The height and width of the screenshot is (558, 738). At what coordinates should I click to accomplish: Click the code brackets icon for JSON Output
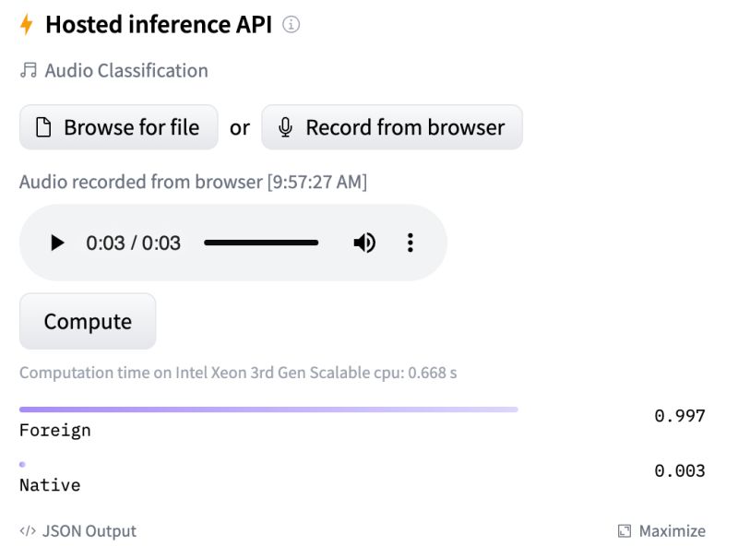pyautogui.click(x=28, y=531)
